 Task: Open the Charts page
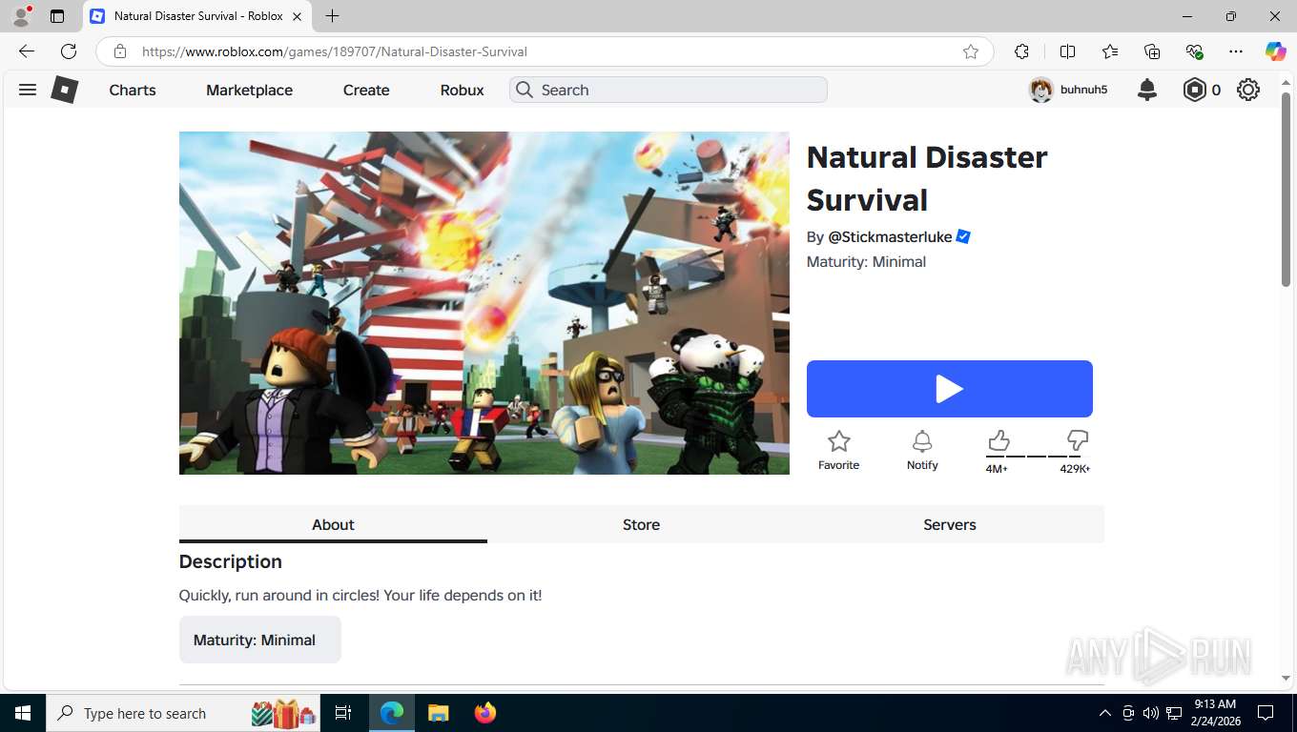click(133, 90)
